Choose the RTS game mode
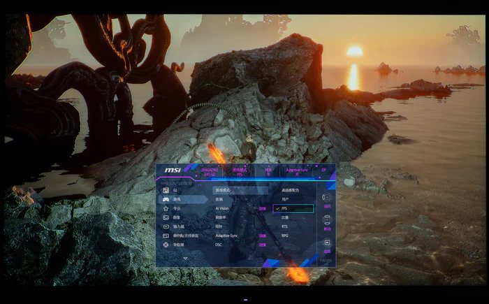The width and height of the screenshot is (489, 304). [284, 226]
